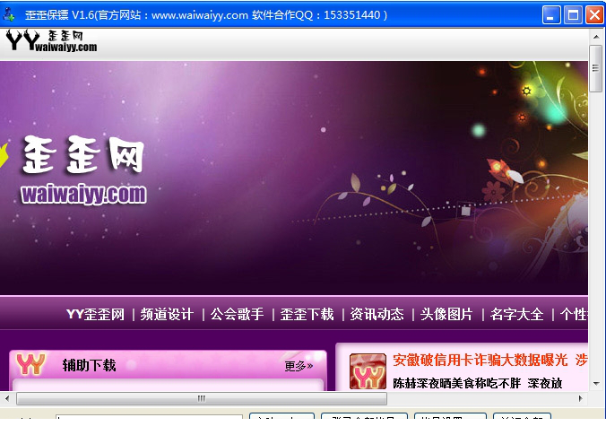Viewport: 606px width, 435px height.
Task: Click the horizontal scrollbar thumb
Action: point(202,398)
